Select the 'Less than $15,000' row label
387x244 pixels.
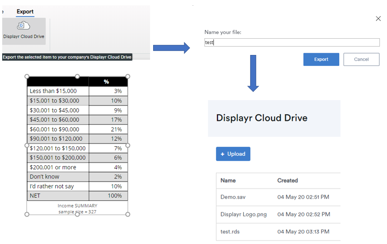pos(53,91)
